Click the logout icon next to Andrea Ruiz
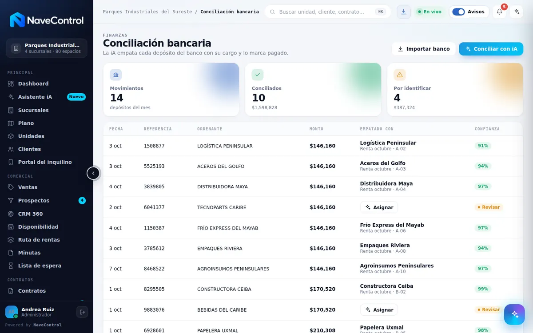Viewport: 533px width, 333px height. click(82, 312)
